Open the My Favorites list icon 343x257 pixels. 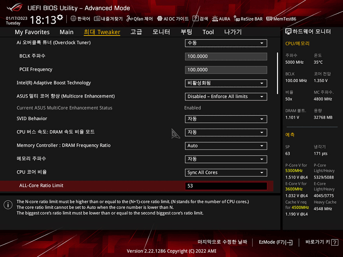(97, 19)
